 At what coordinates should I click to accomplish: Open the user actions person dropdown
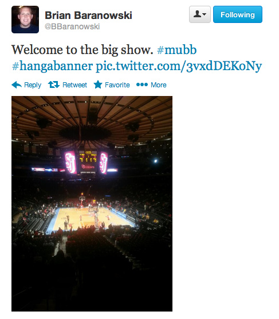pos(200,14)
